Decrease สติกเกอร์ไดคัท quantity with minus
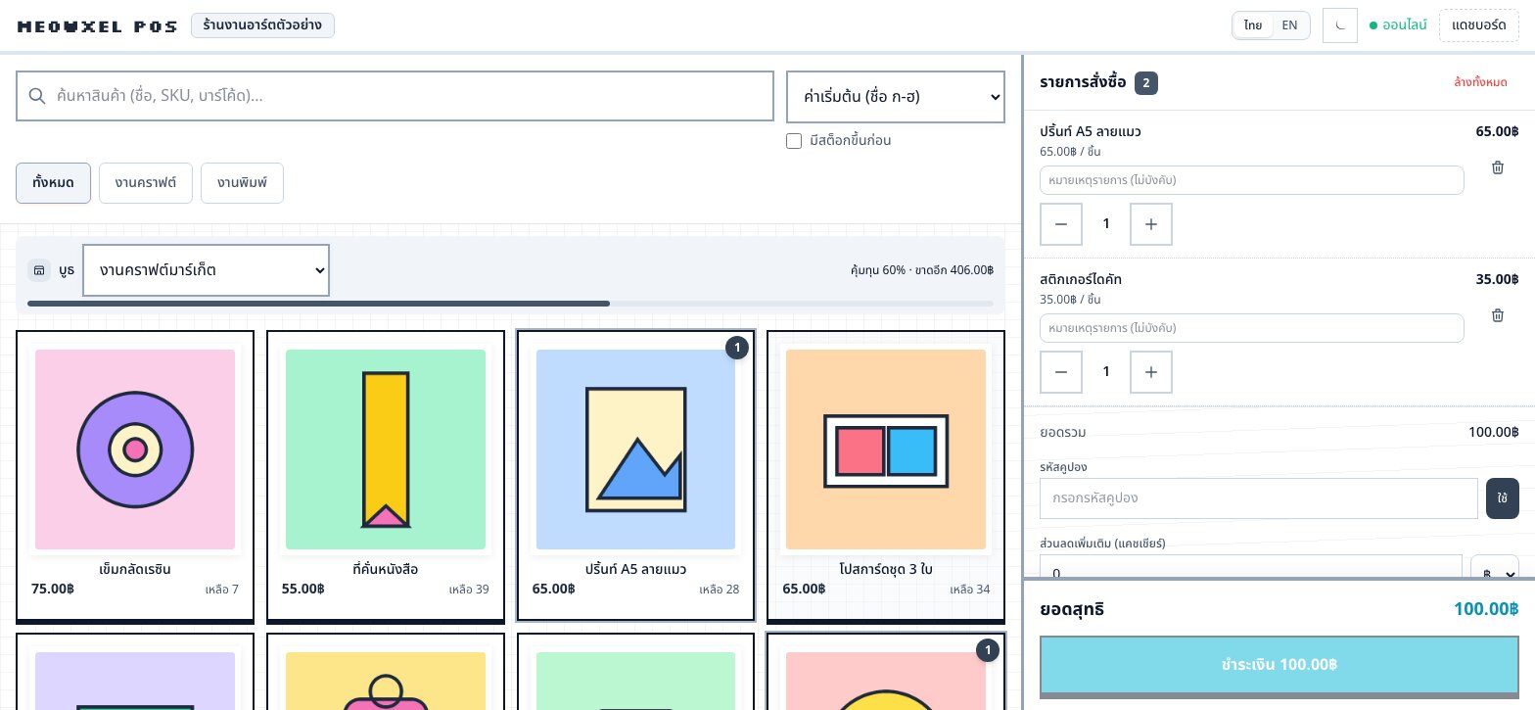The image size is (1535, 710). coord(1061,372)
